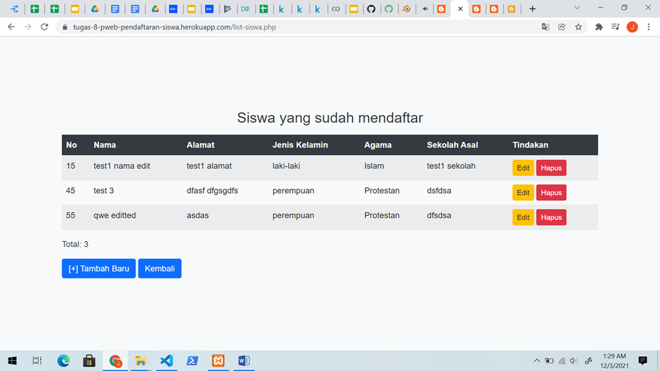This screenshot has height=371, width=660.
Task: Click the address bar URL
Action: click(174, 27)
